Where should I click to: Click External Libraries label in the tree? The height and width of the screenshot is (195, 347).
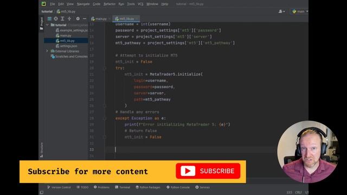click(x=67, y=51)
